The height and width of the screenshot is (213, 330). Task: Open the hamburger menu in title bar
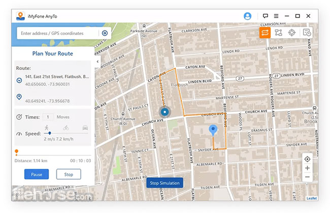276,16
